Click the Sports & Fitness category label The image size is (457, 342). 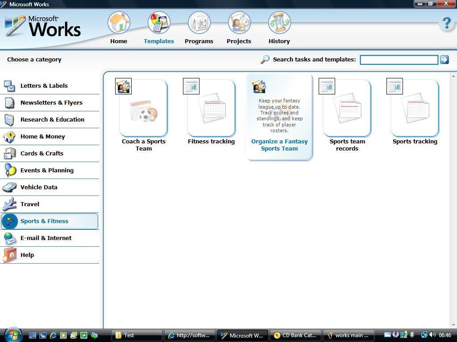tap(44, 221)
